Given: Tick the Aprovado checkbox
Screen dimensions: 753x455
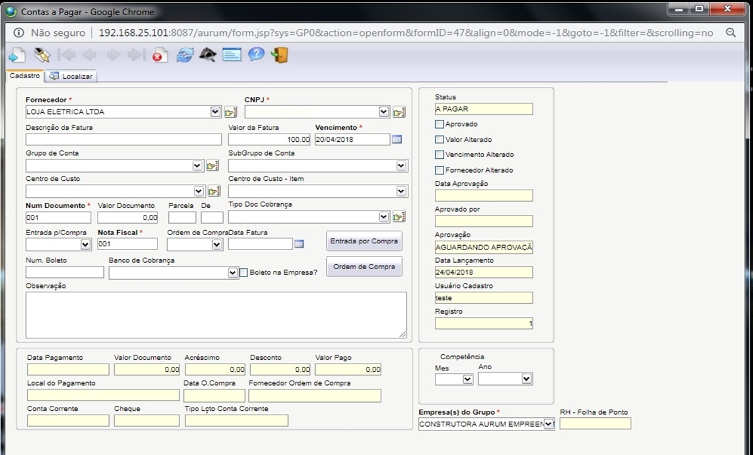Looking at the screenshot, I should [x=439, y=124].
